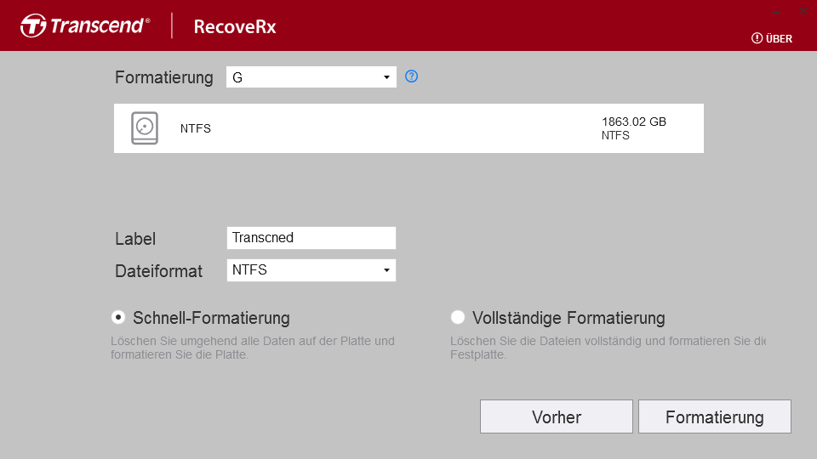Open the ÜBER about info
The height and width of the screenshot is (459, 817).
coord(772,38)
